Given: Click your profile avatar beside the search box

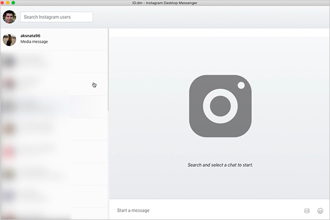Looking at the screenshot, I should (x=9, y=17).
